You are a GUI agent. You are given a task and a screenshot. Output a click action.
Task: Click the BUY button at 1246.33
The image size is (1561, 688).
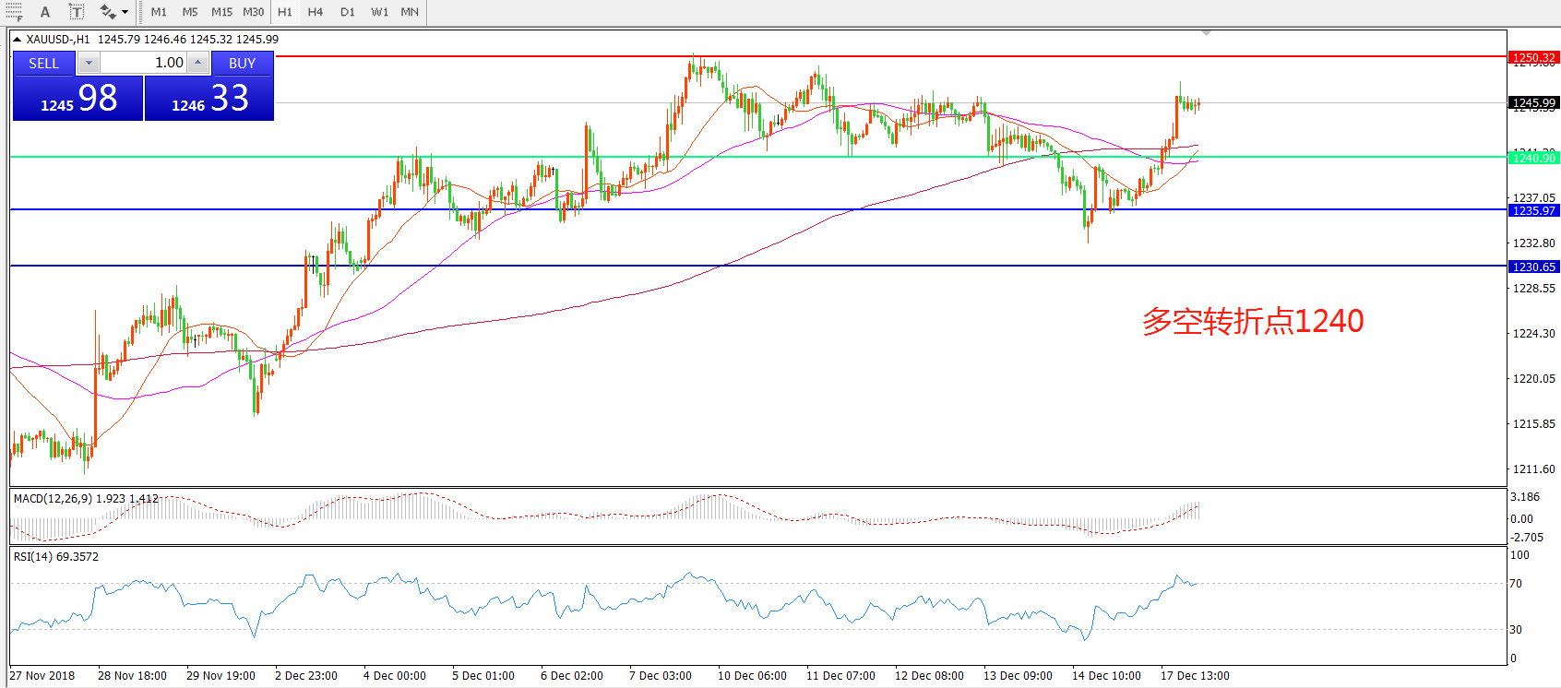[209, 98]
